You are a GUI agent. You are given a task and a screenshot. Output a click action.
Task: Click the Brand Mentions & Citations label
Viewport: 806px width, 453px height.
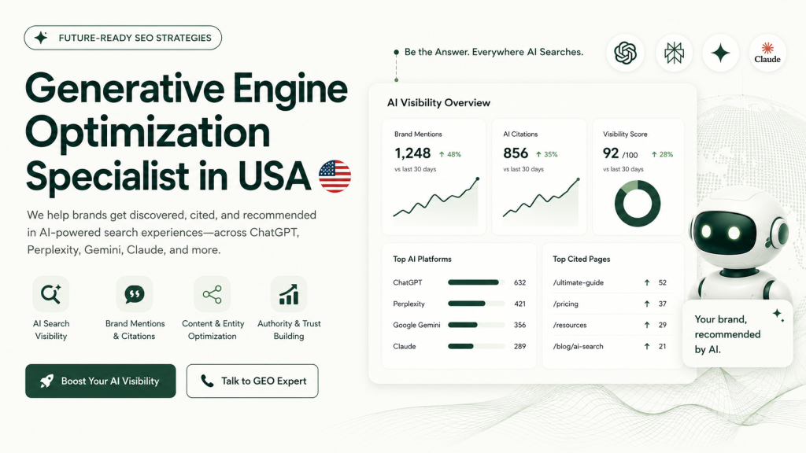click(x=135, y=330)
